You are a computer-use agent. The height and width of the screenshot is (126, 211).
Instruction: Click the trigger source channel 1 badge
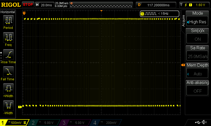[x=190, y=5]
